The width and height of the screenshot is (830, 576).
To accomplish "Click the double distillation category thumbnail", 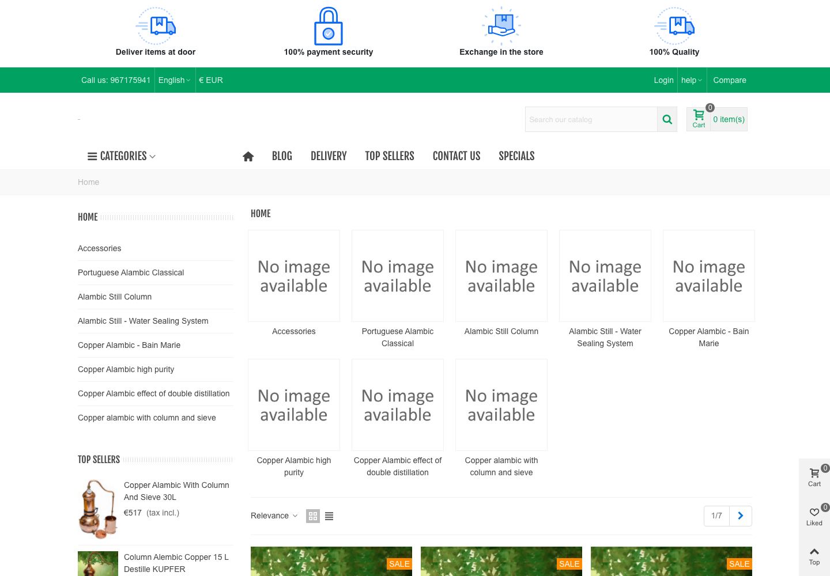I will 398,405.
